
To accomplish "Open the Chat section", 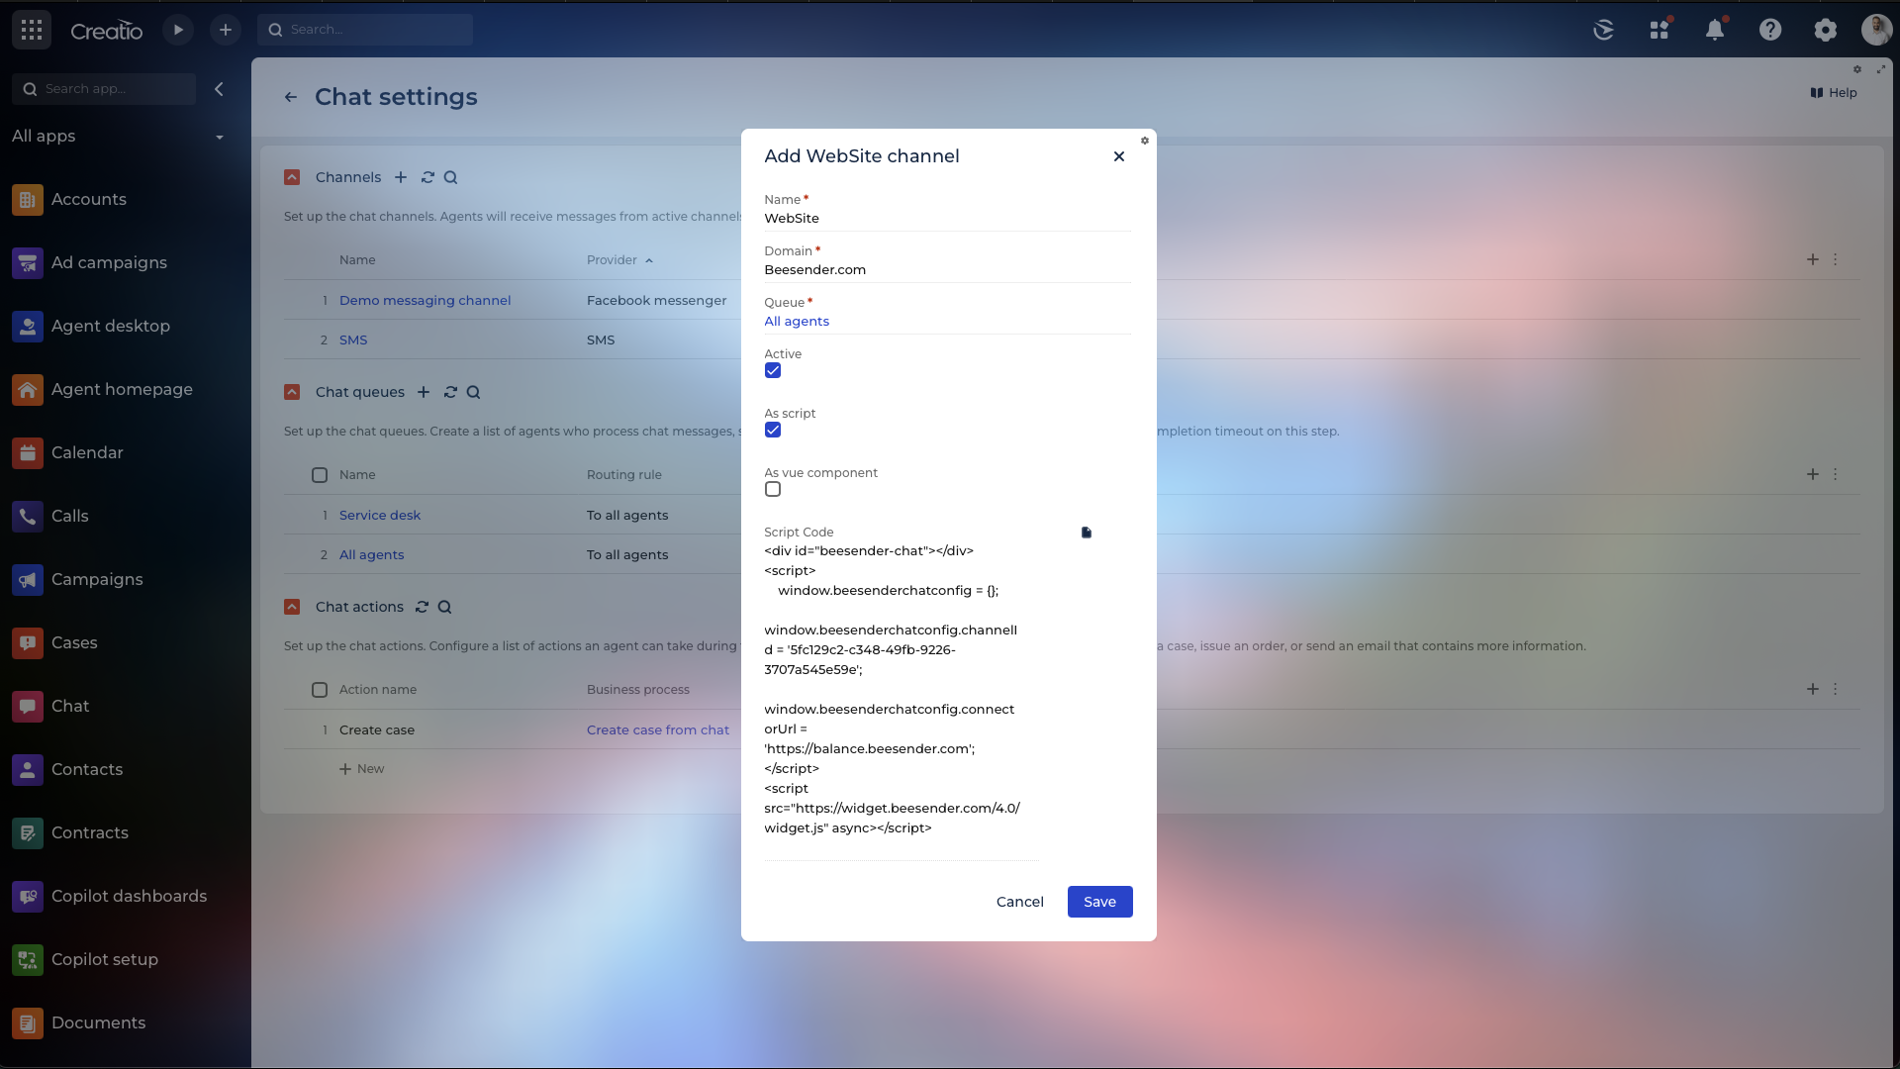I will point(70,707).
